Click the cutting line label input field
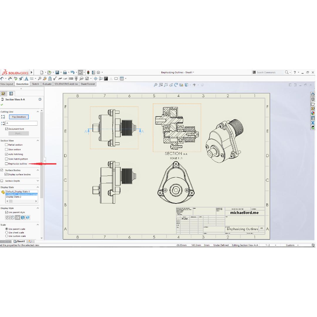This screenshot has width=317, height=317. tap(21, 123)
